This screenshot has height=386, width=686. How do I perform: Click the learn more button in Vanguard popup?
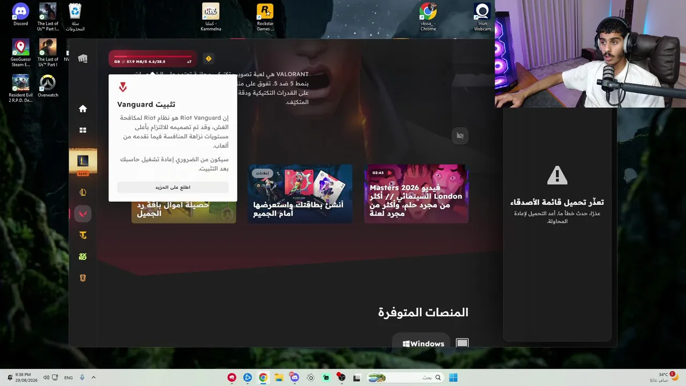pos(173,187)
